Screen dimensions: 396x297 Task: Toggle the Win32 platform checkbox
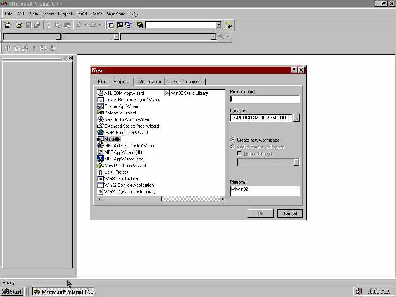[233, 189]
